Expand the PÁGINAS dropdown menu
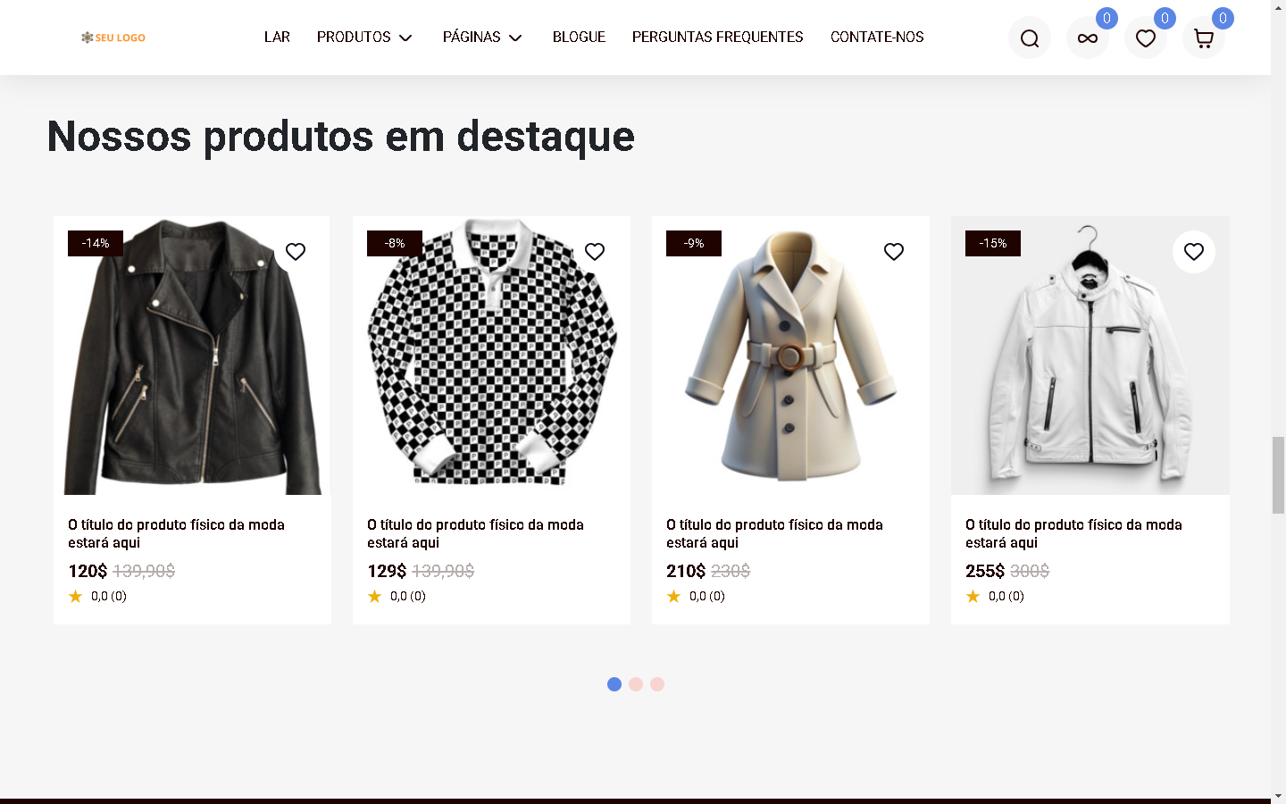Viewport: 1286px width, 804px height. (482, 38)
